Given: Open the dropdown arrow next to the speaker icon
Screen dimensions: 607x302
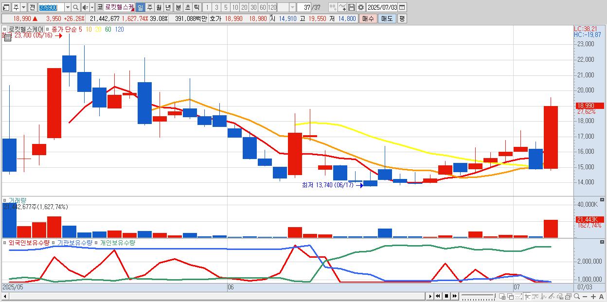Looking at the screenshot, I should pyautogui.click(x=92, y=7).
